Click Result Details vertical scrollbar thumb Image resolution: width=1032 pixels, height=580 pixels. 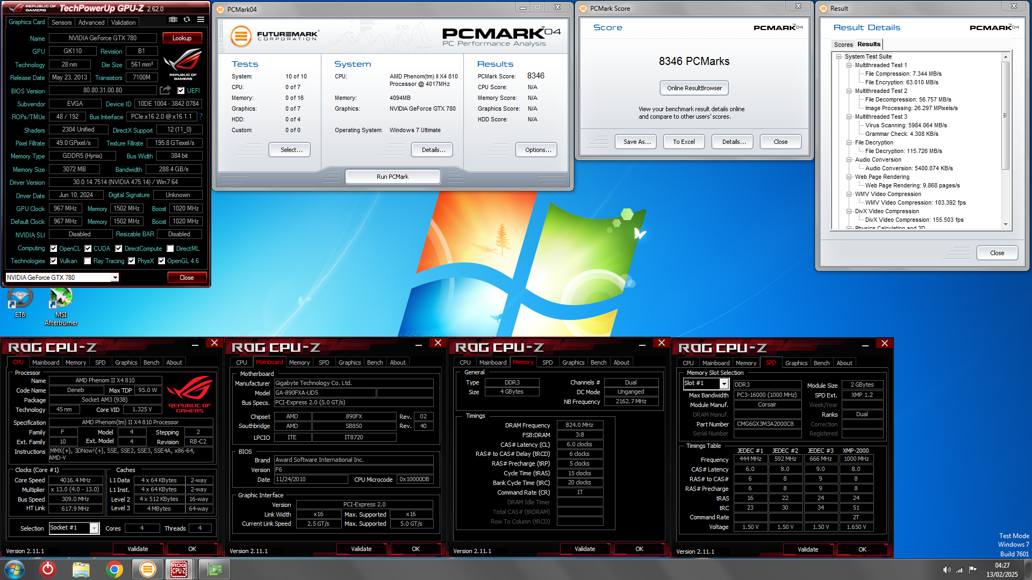pos(1005,115)
